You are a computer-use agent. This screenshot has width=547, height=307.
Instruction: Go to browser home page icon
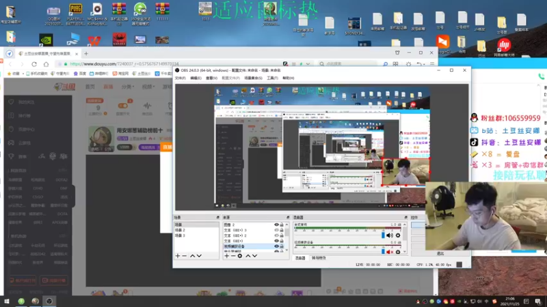46,64
